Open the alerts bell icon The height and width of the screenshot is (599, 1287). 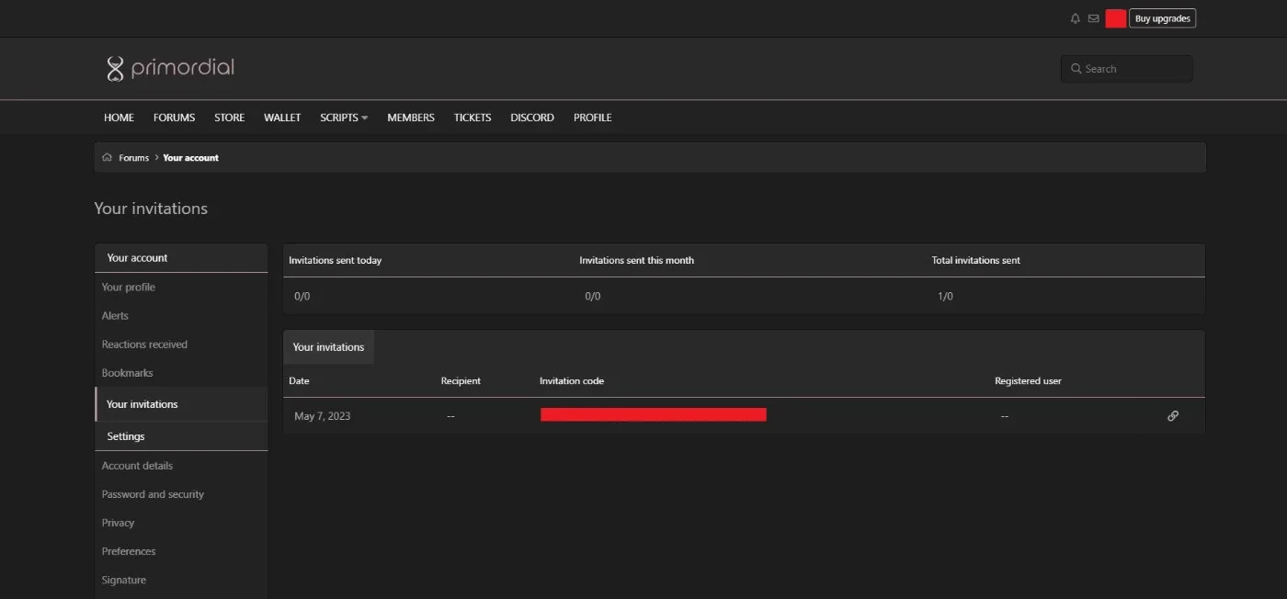[1076, 18]
